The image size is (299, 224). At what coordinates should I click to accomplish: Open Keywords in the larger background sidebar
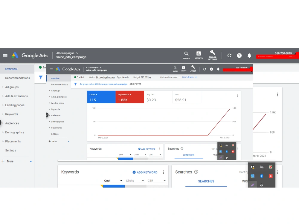[11, 114]
